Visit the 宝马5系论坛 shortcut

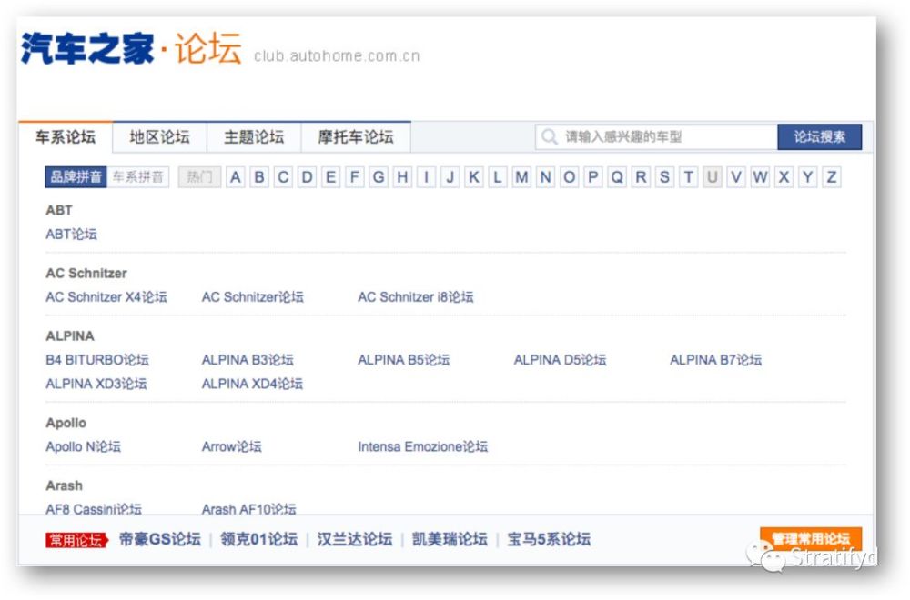tap(549, 539)
